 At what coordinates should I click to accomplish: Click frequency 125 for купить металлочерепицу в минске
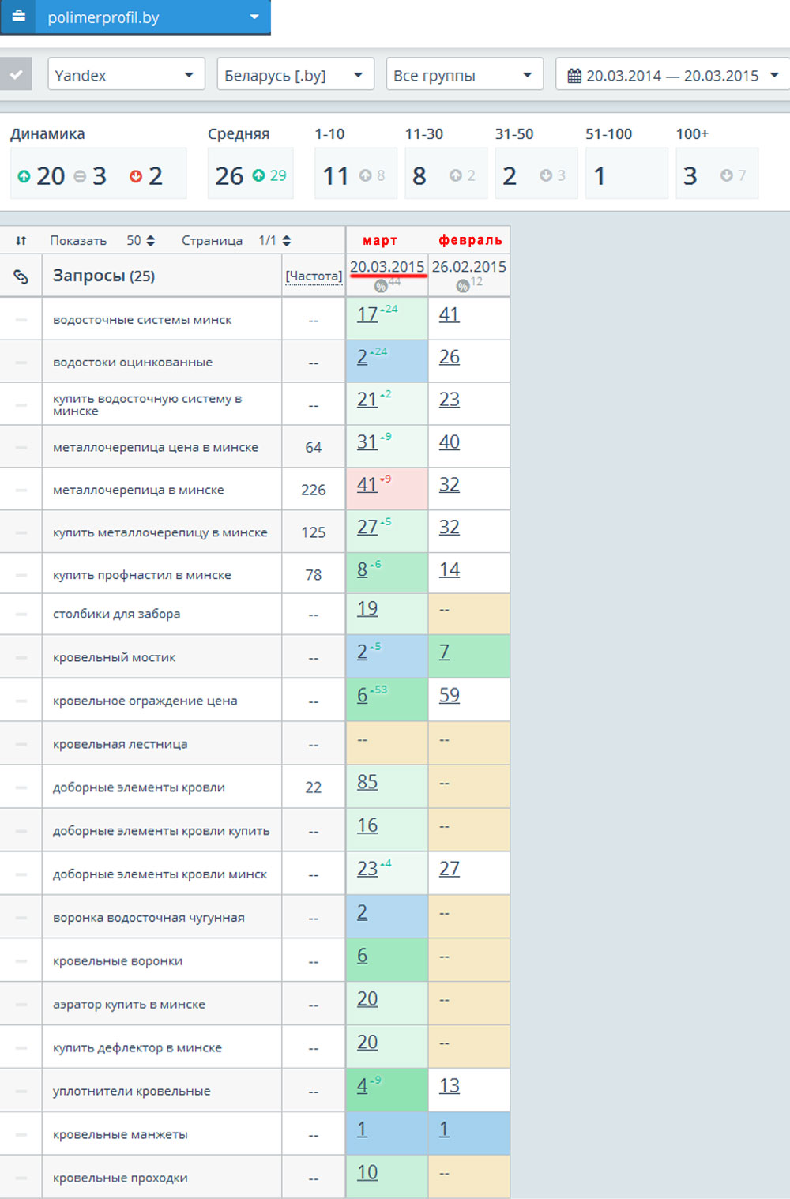pyautogui.click(x=314, y=532)
